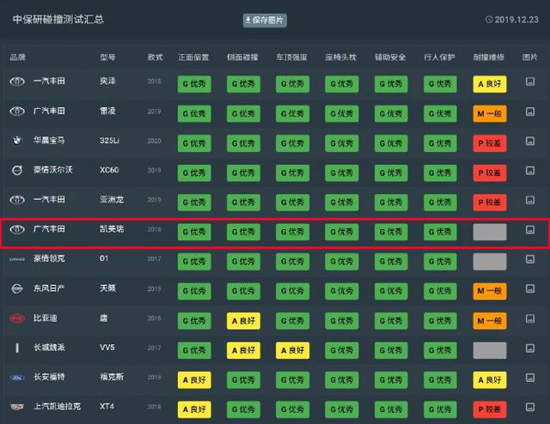The height and width of the screenshot is (424, 550).
Task: Click the 图片 column header
Action: [530, 58]
